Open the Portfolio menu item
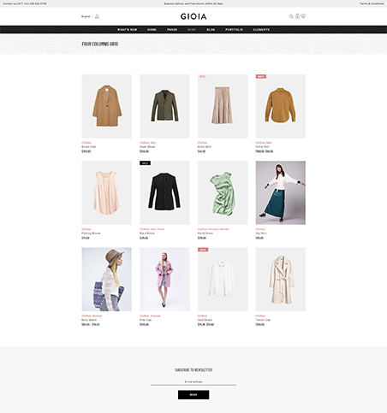The image size is (387, 413). [x=234, y=29]
